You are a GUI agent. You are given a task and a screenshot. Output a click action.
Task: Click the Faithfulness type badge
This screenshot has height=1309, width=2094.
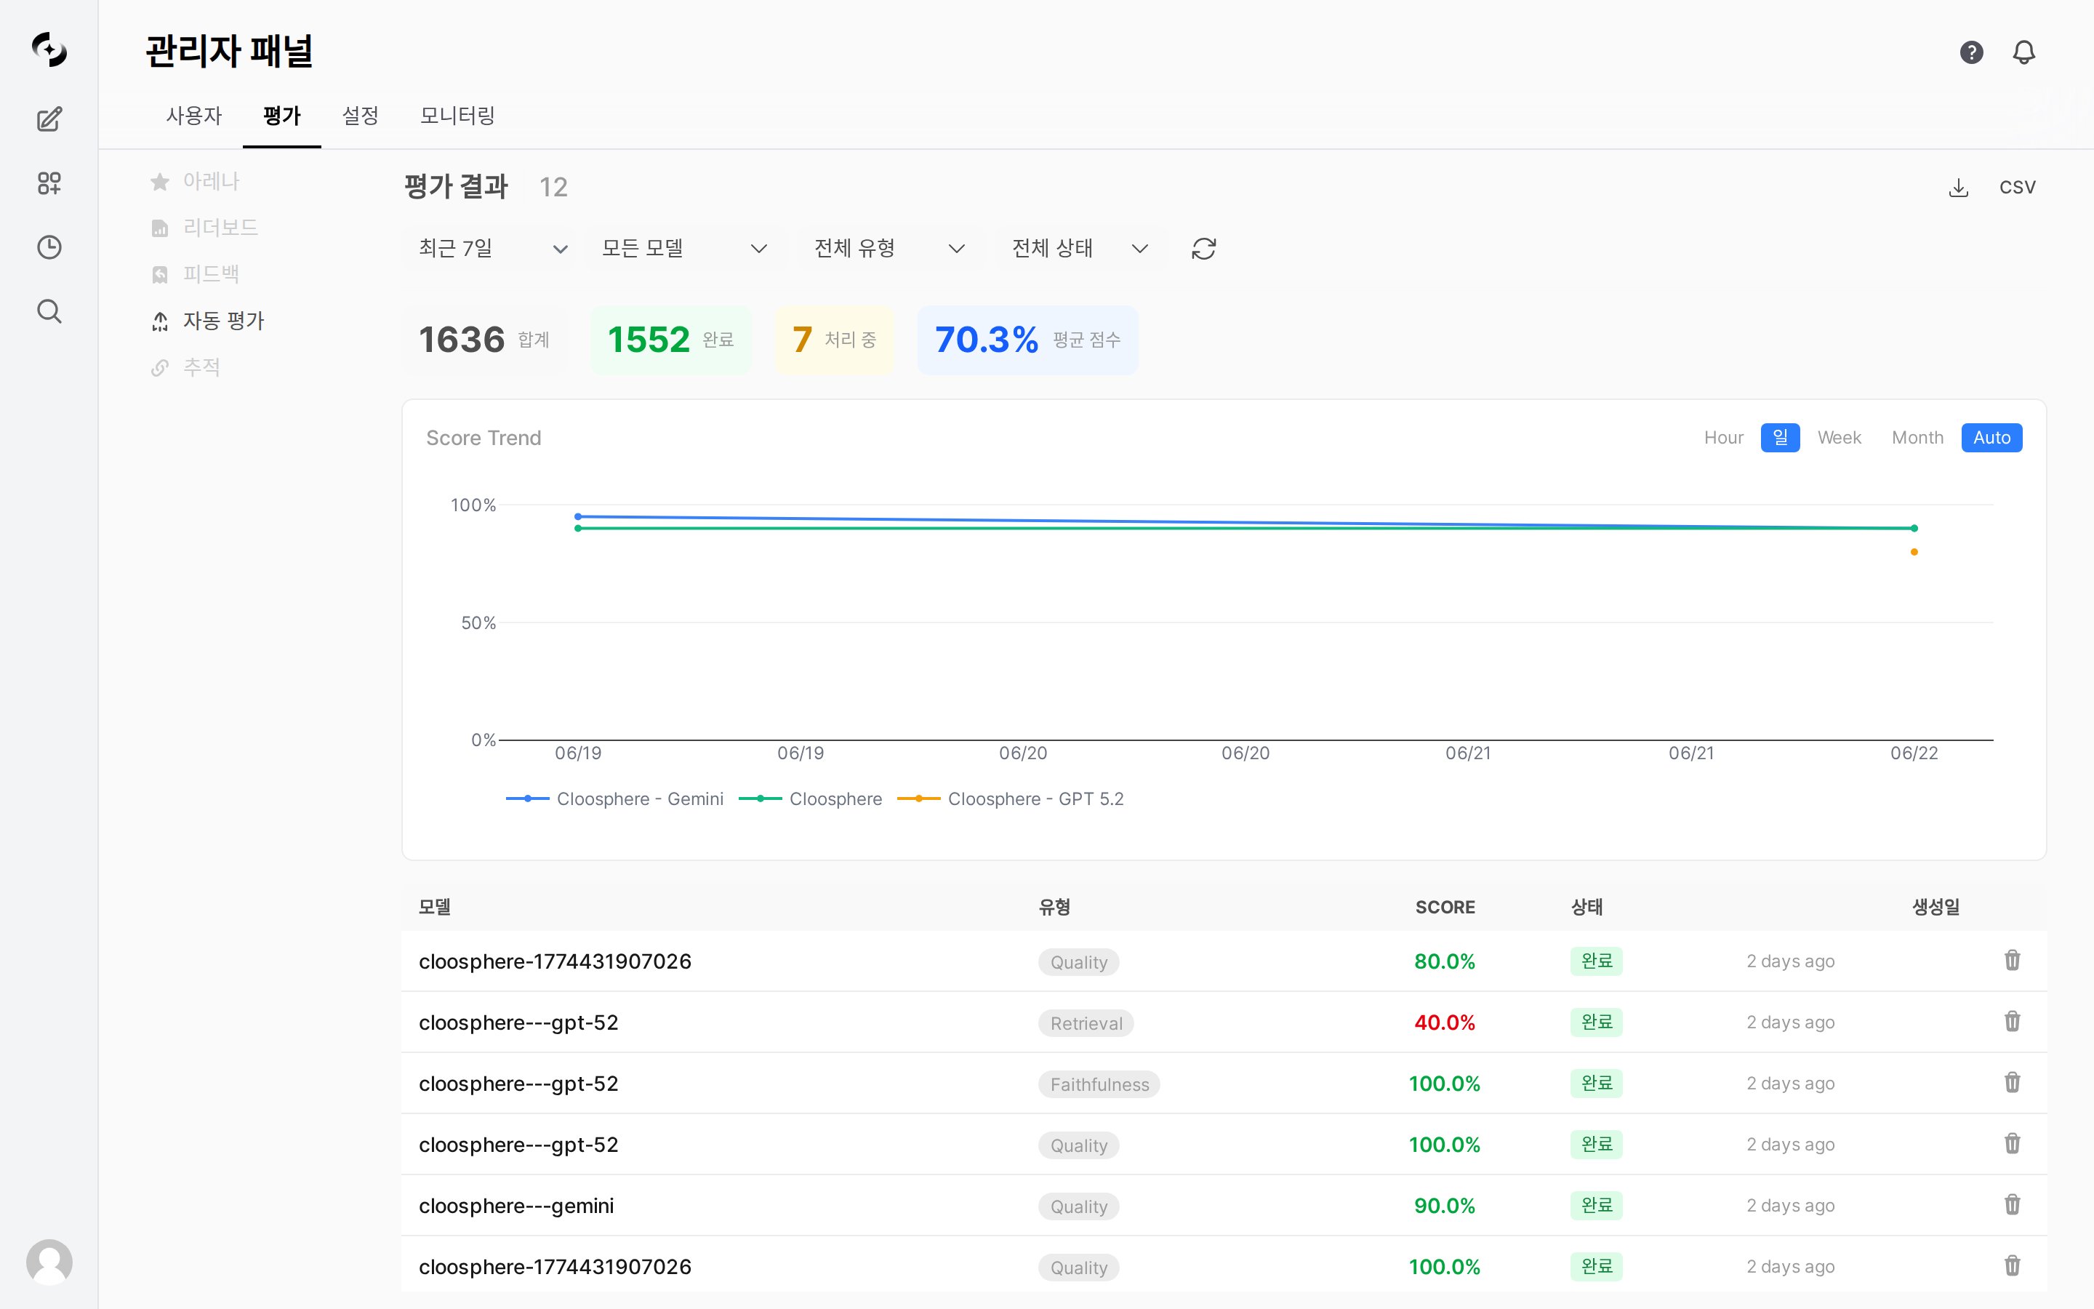click(1100, 1085)
